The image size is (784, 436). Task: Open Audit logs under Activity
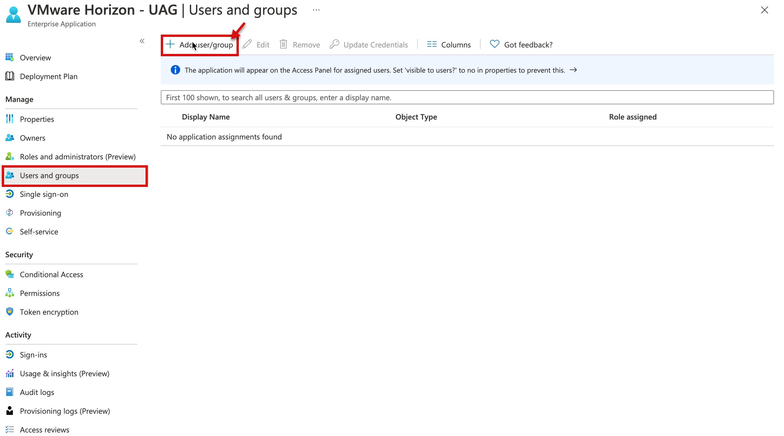[x=37, y=392]
